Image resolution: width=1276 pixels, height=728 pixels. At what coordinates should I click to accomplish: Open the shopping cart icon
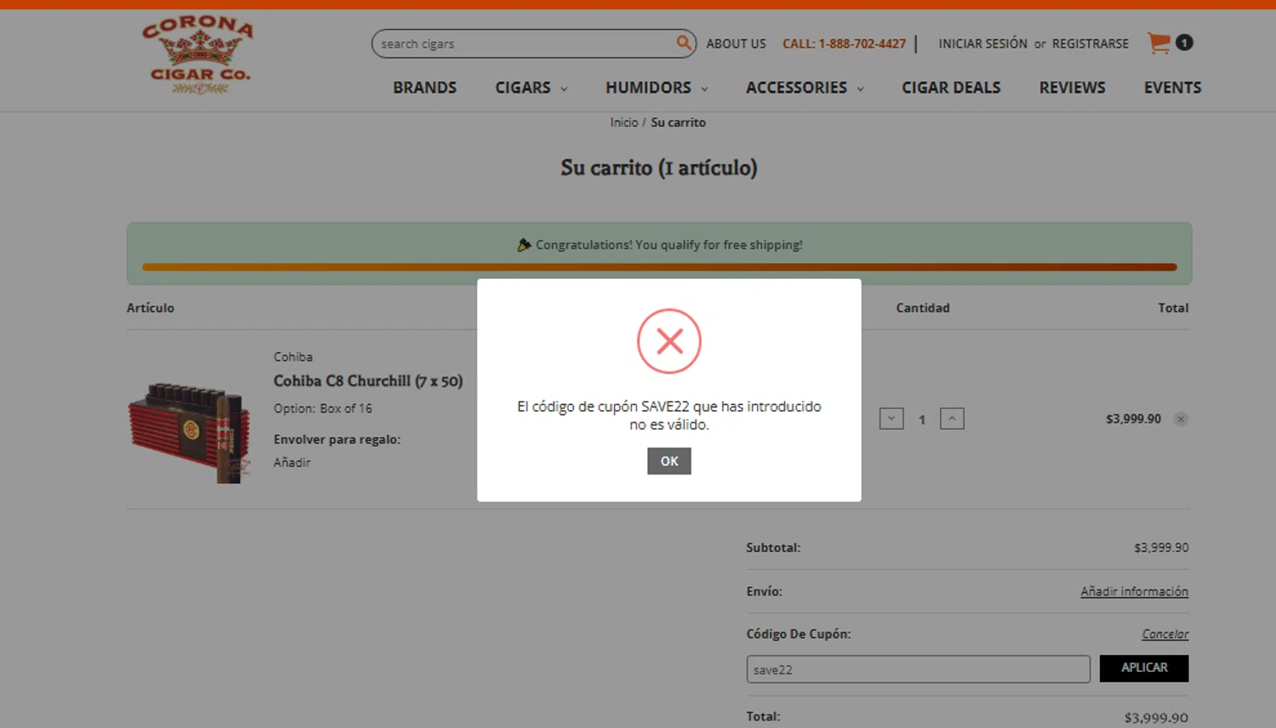pyautogui.click(x=1159, y=43)
